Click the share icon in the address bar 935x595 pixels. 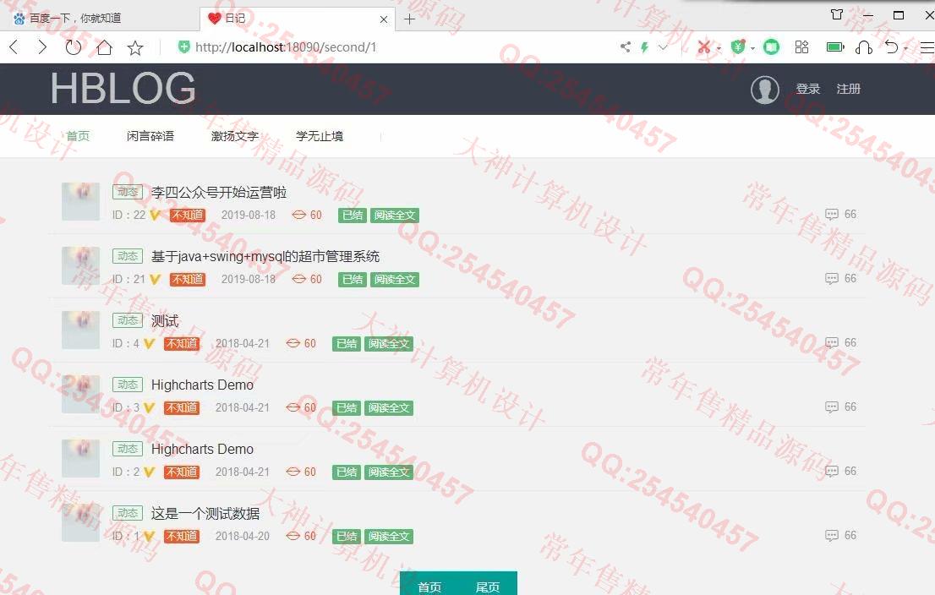tap(626, 47)
